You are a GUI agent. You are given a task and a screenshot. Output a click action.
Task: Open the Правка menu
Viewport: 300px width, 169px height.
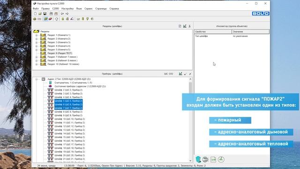click(45, 8)
